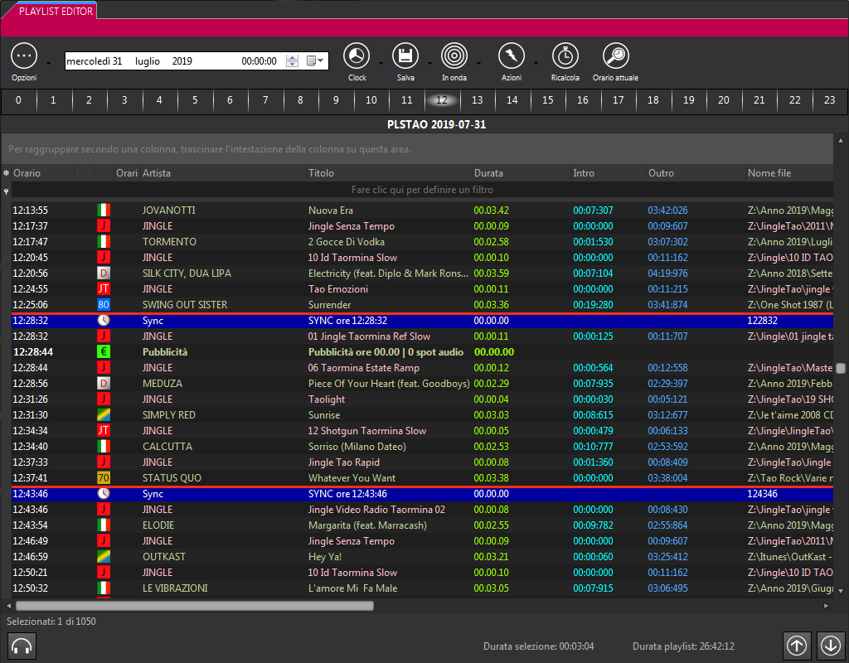Click the In onda broadcast icon
This screenshot has height=663, width=849.
pyautogui.click(x=454, y=56)
